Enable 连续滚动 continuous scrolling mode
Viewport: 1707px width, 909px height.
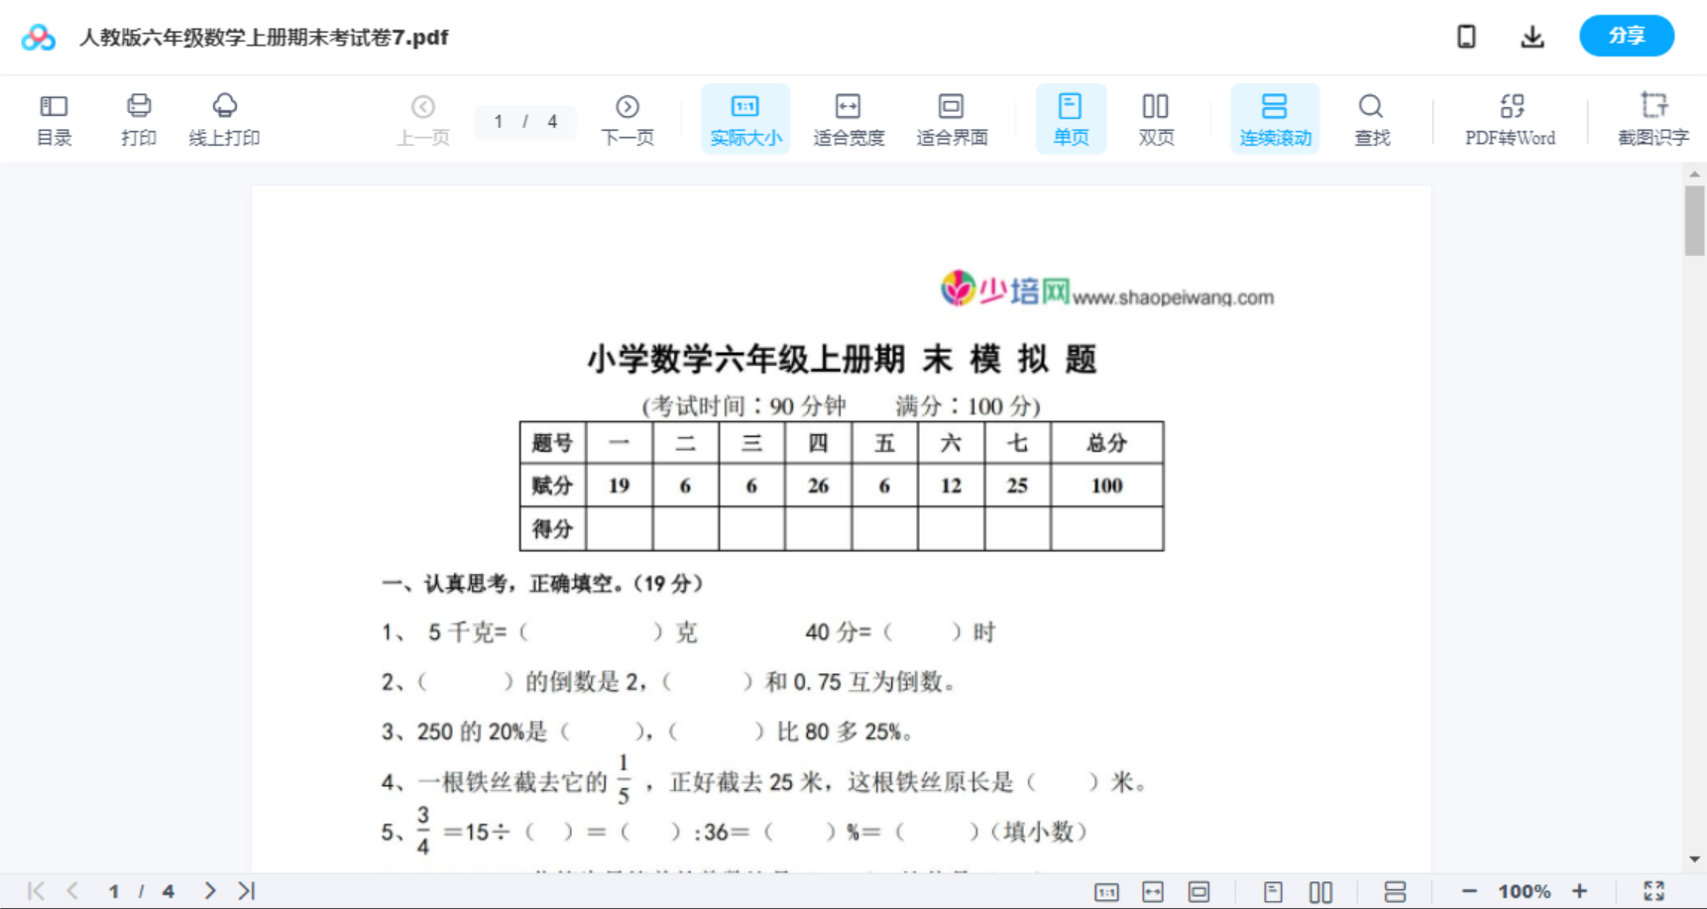pyautogui.click(x=1275, y=118)
